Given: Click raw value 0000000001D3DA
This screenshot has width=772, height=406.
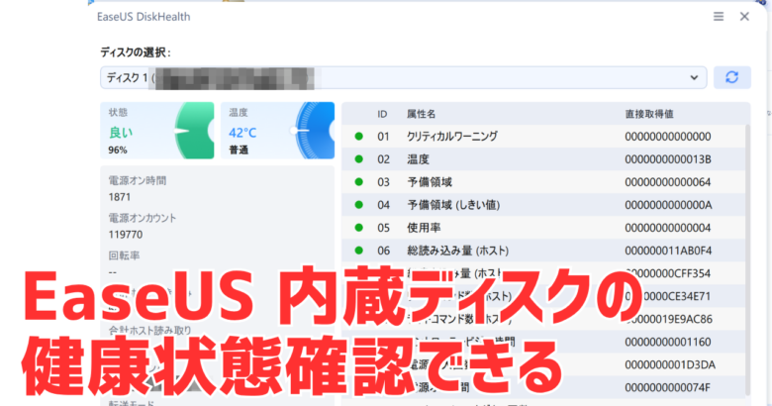Looking at the screenshot, I should (670, 364).
